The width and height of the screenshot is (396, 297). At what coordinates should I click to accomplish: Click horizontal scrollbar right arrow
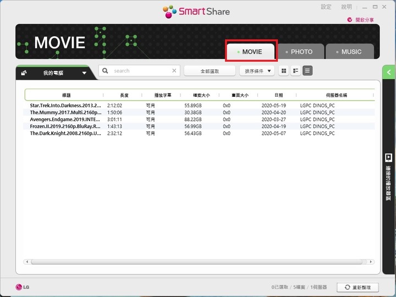(x=371, y=262)
